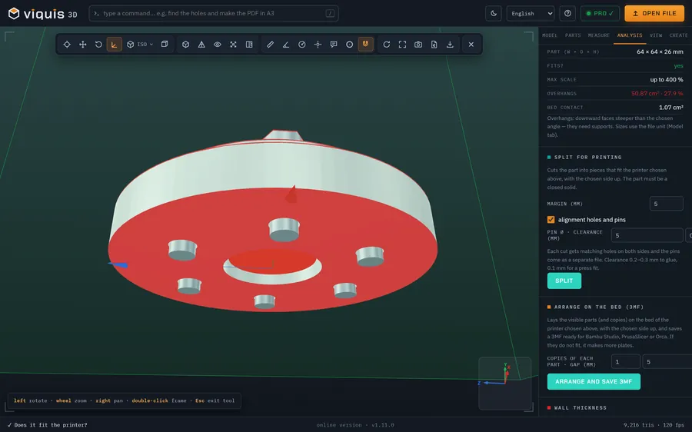692x432 pixels.
Task: Select the crosshair target tool in toolbar
Action: pos(67,44)
